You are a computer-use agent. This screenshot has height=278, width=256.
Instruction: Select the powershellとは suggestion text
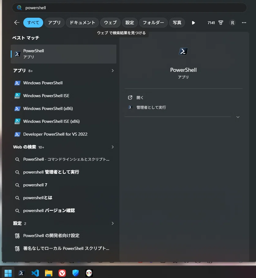38,198
